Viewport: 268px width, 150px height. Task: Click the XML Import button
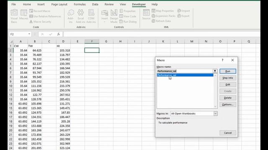[184, 11]
